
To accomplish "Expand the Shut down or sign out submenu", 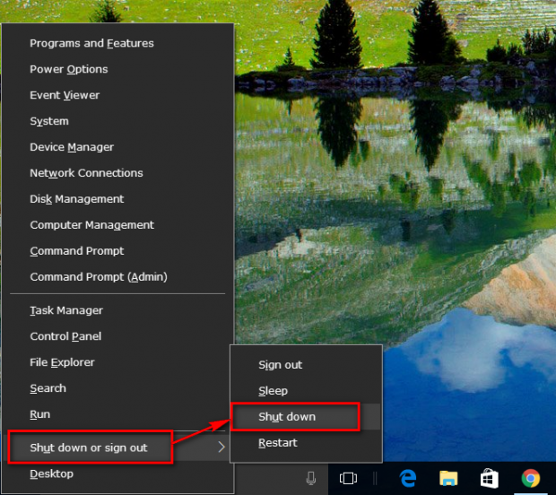I will click(117, 447).
